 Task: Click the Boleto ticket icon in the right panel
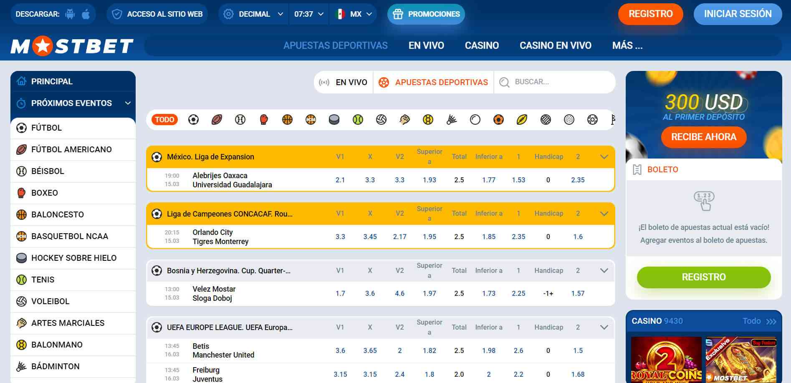coord(637,169)
